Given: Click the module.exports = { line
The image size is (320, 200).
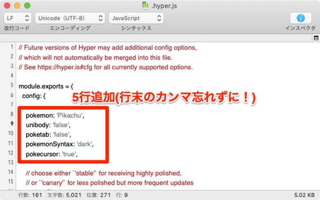Looking at the screenshot, I should (46, 86).
